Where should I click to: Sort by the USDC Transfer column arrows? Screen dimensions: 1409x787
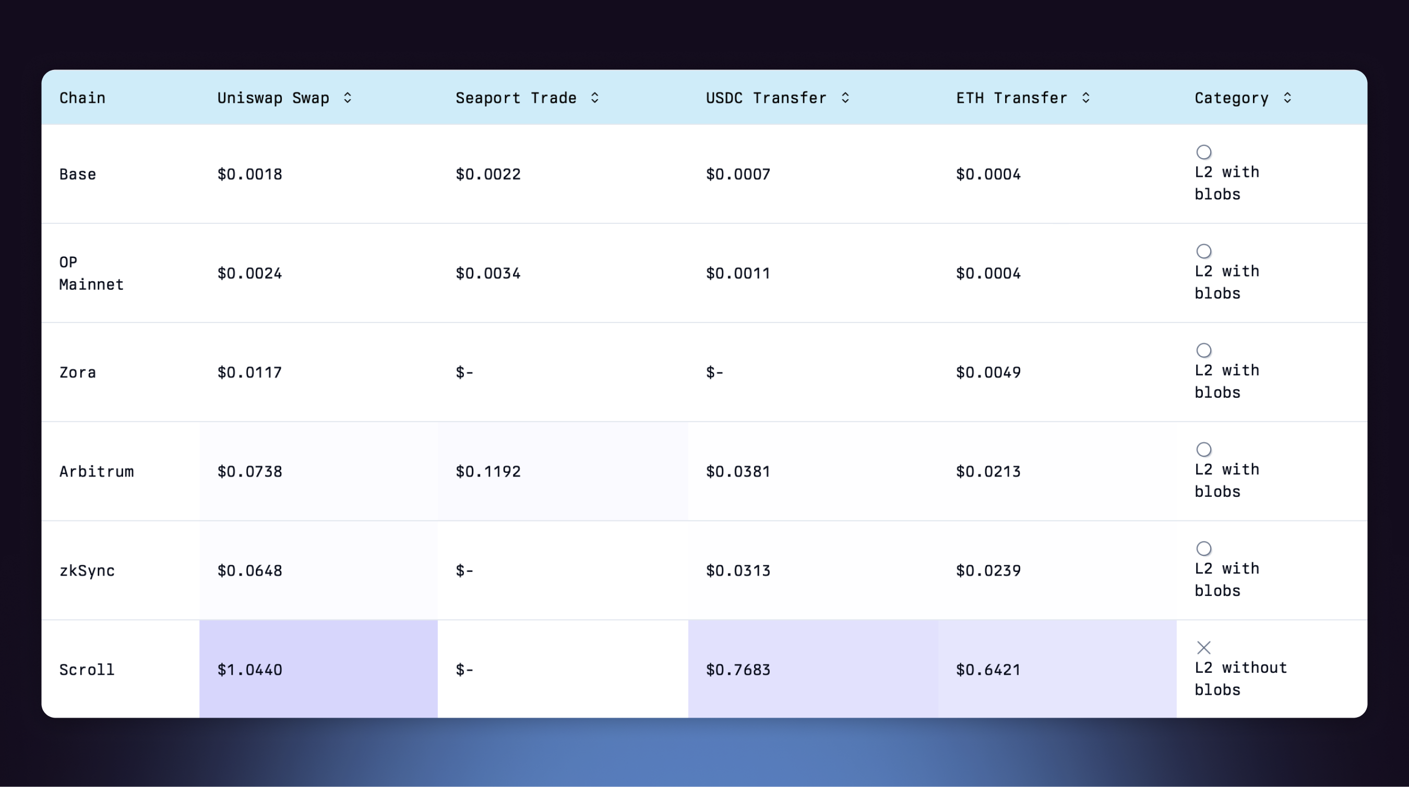(x=845, y=98)
